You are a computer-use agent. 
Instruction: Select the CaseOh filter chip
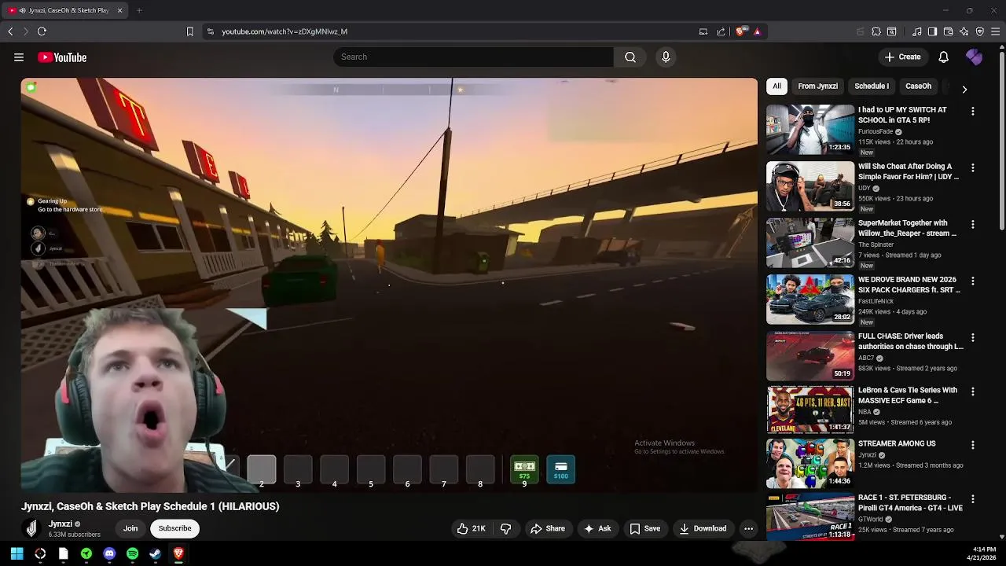click(918, 86)
